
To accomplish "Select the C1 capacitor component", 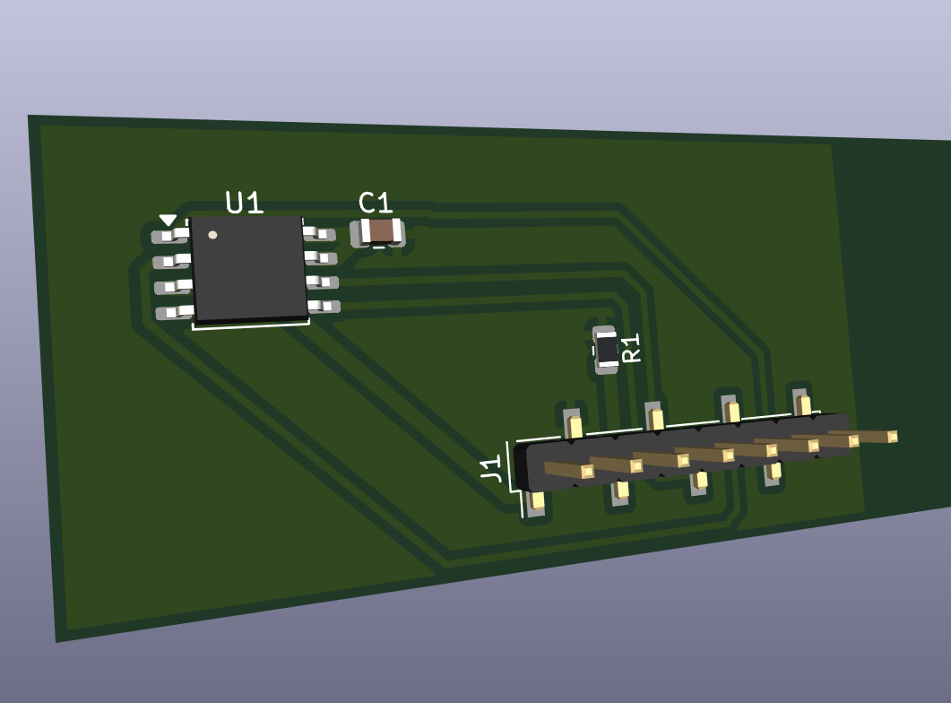I will point(380,232).
